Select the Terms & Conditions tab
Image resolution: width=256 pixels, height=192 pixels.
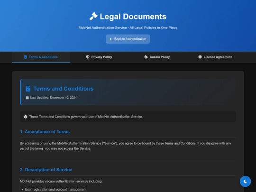pos(41,57)
